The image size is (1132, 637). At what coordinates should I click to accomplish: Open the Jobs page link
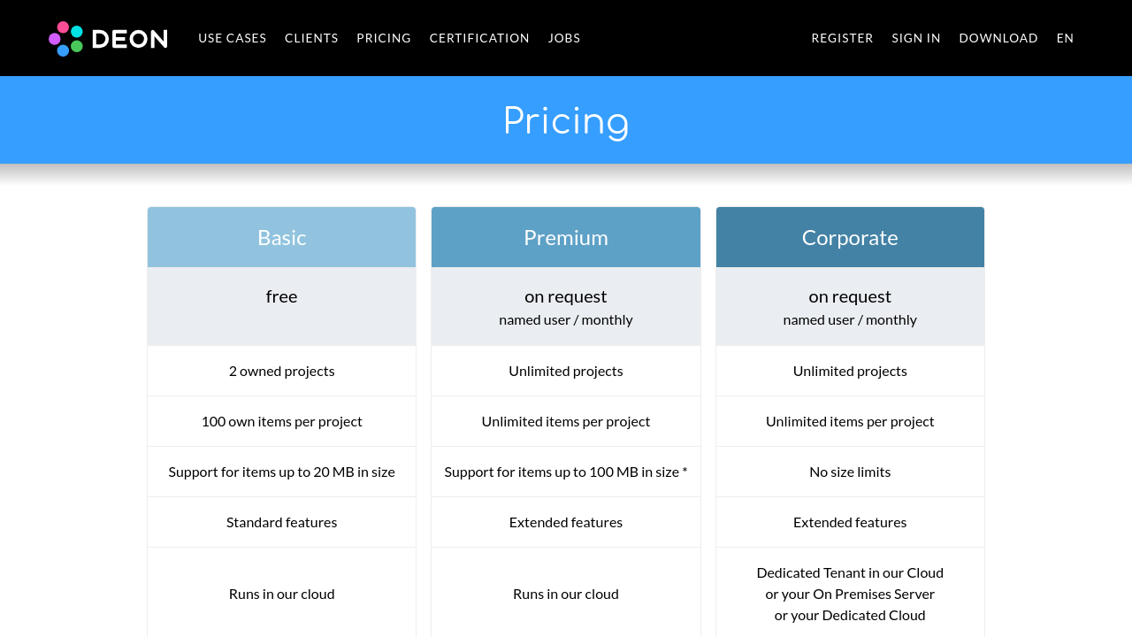click(564, 38)
